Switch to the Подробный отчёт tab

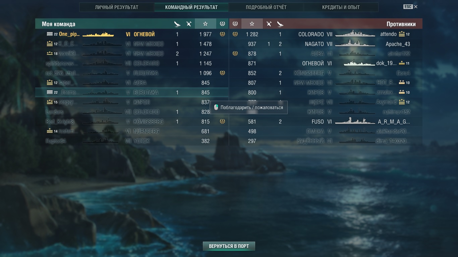tap(266, 7)
